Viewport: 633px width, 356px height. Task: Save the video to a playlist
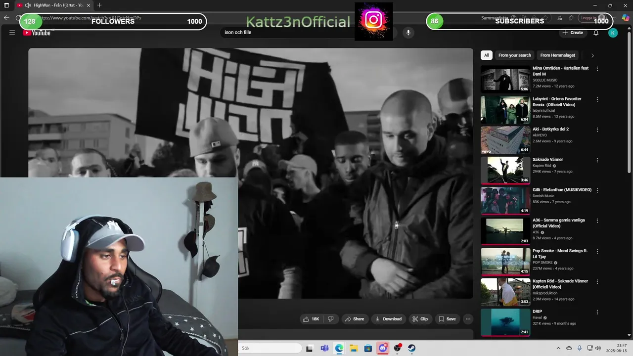(x=447, y=319)
